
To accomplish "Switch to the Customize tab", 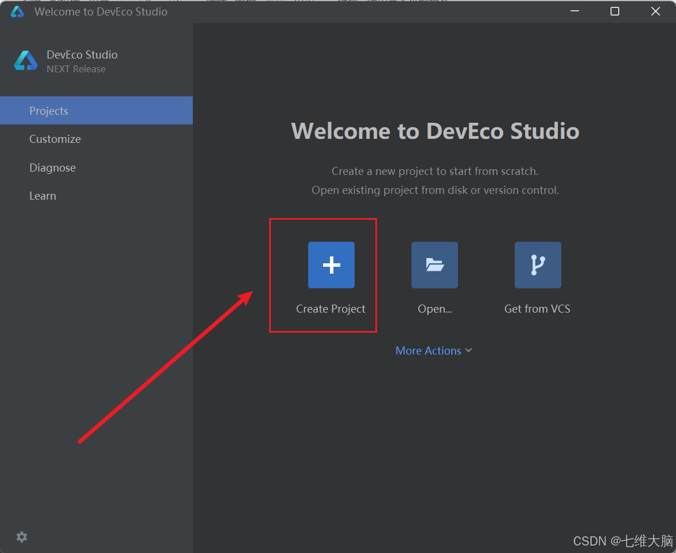I will pyautogui.click(x=96, y=139).
